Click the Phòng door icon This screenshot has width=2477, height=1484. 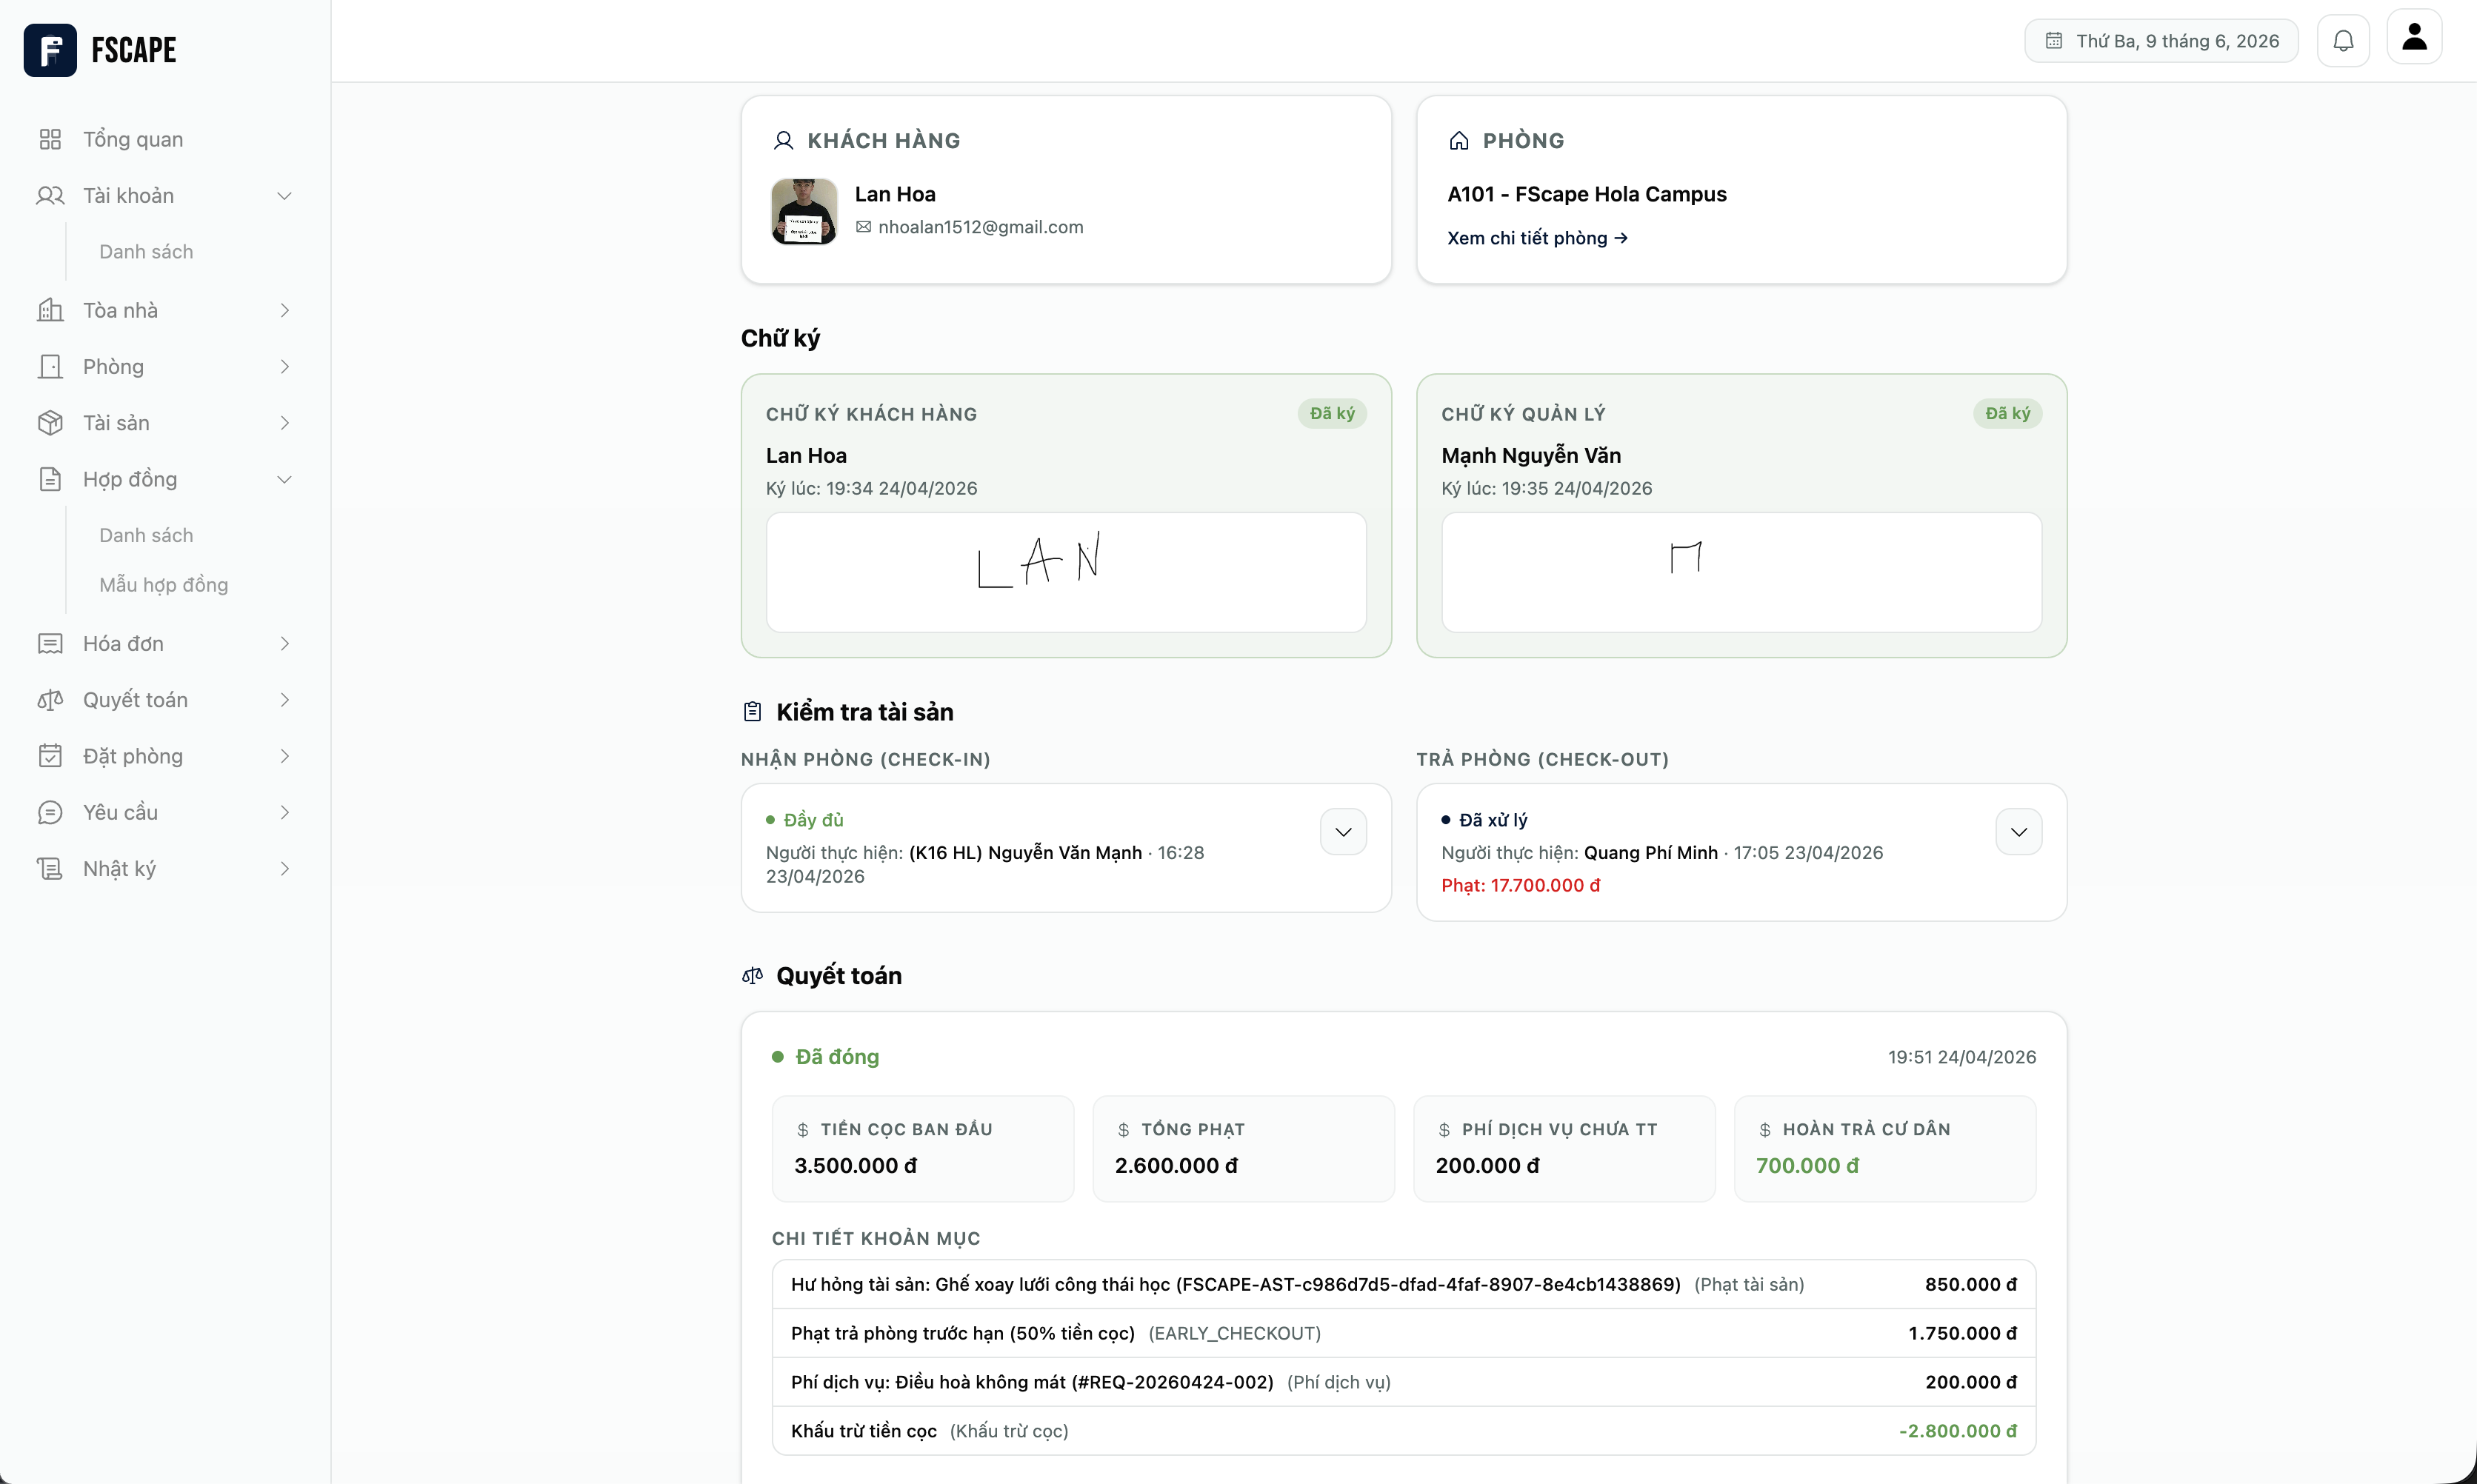[50, 367]
